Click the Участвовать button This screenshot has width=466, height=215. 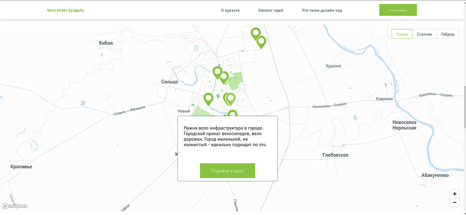[x=398, y=10]
